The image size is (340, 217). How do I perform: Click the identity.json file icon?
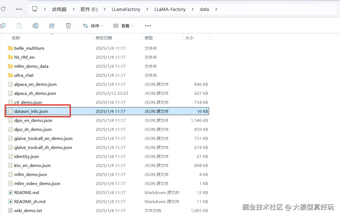10,156
